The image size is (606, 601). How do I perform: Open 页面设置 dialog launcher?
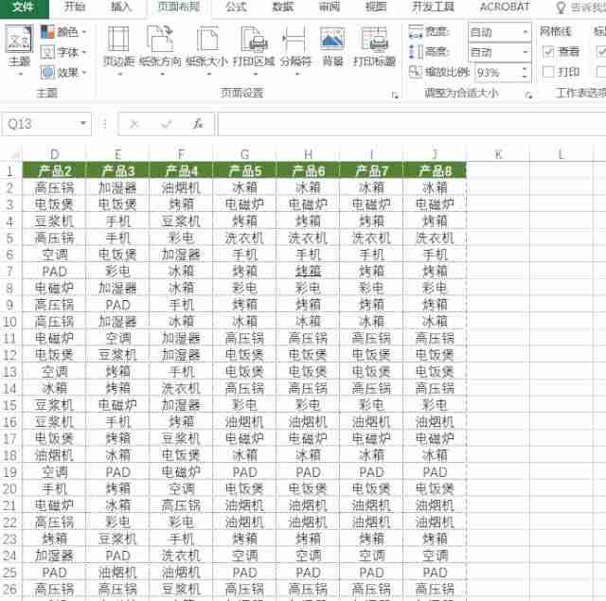395,95
